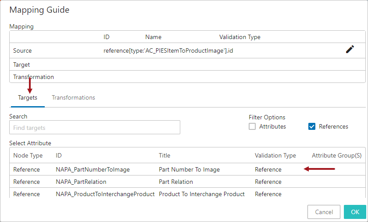Focus the Find targets search field
Viewport: 368px width, 222px height.
(95, 127)
